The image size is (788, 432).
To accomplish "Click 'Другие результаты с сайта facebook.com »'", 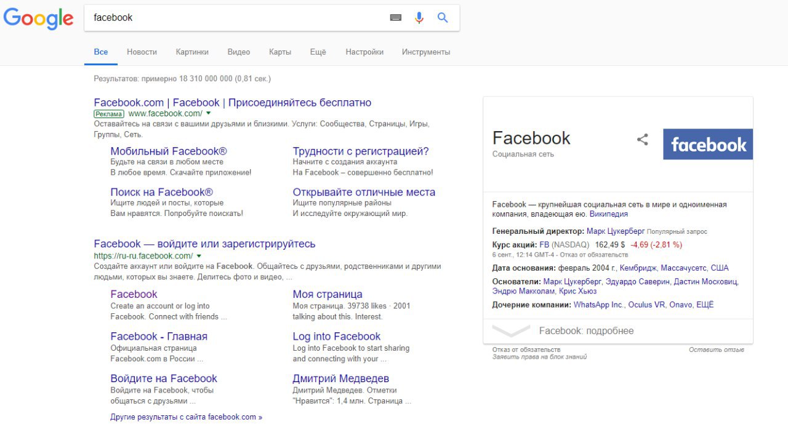I will pyautogui.click(x=187, y=417).
